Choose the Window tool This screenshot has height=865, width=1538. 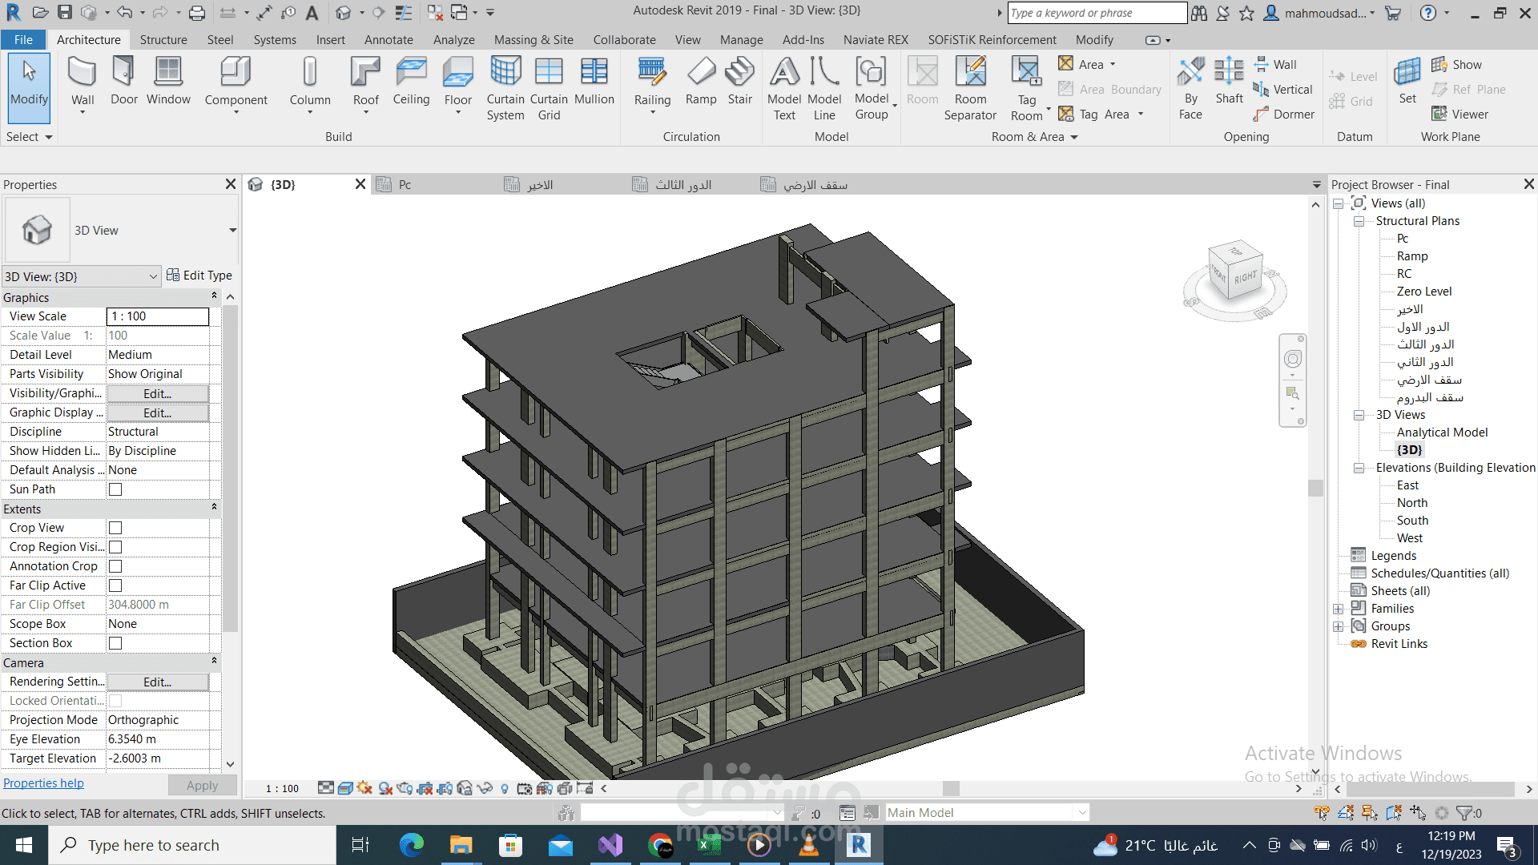(x=168, y=81)
